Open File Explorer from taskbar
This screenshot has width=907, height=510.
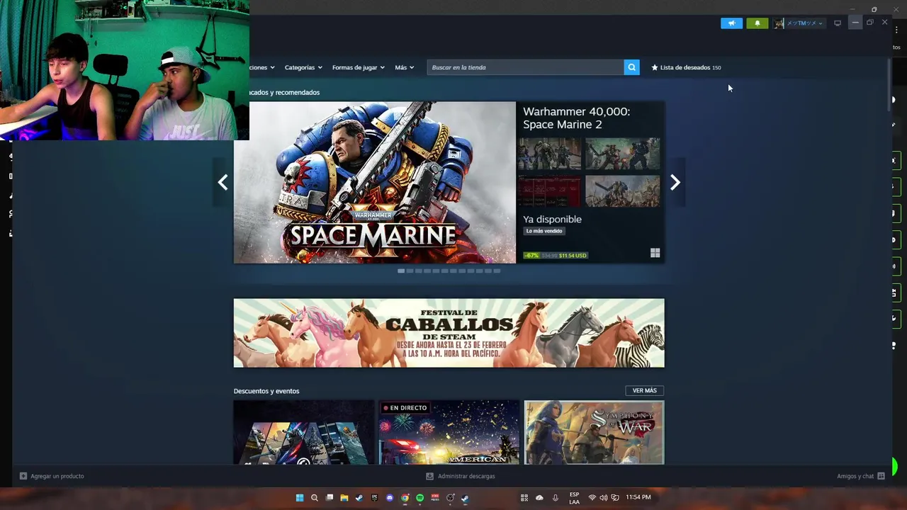pyautogui.click(x=344, y=498)
